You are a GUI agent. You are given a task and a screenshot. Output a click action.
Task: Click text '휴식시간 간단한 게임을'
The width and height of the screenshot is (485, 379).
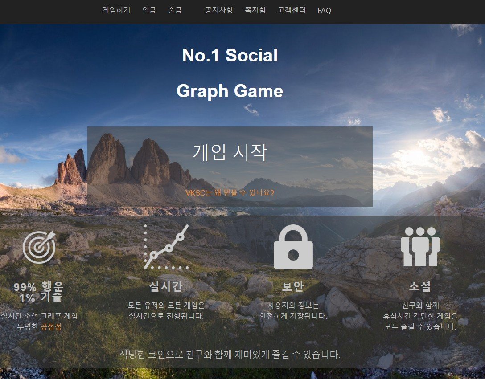pyautogui.click(x=420, y=316)
